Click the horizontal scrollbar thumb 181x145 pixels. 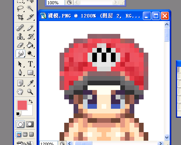tap(83, 143)
